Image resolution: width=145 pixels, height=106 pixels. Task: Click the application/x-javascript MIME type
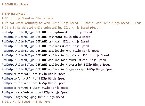[67, 69]
